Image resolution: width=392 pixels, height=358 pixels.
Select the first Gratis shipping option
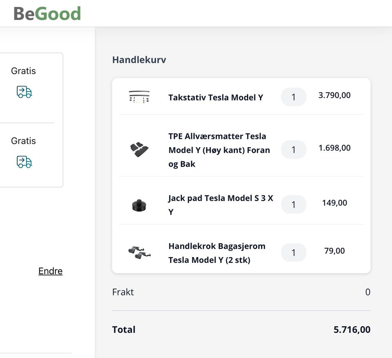(23, 71)
